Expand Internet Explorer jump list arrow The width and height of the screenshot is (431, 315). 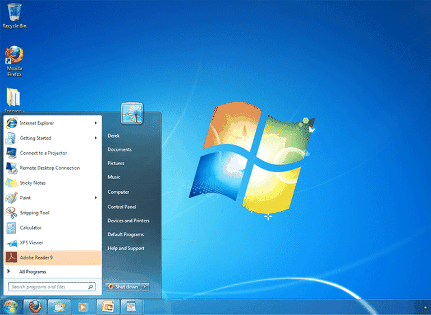(x=95, y=123)
